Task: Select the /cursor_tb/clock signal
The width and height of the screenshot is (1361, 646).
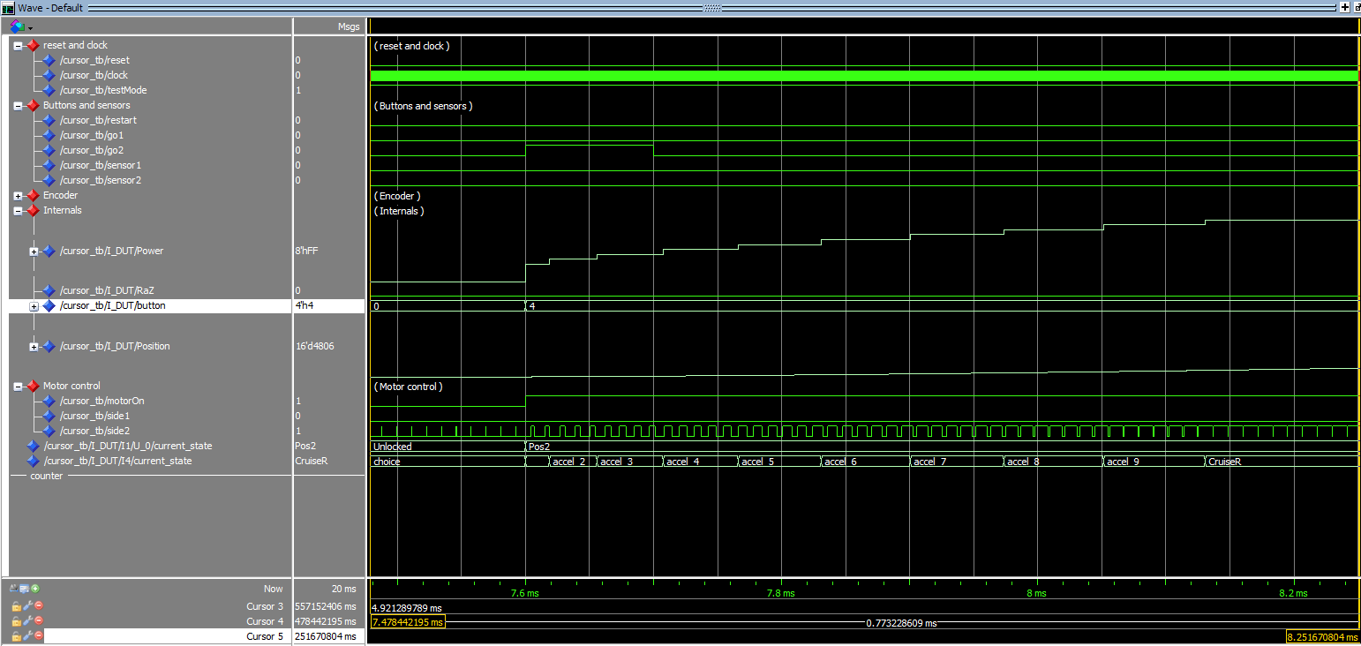Action: coord(93,75)
